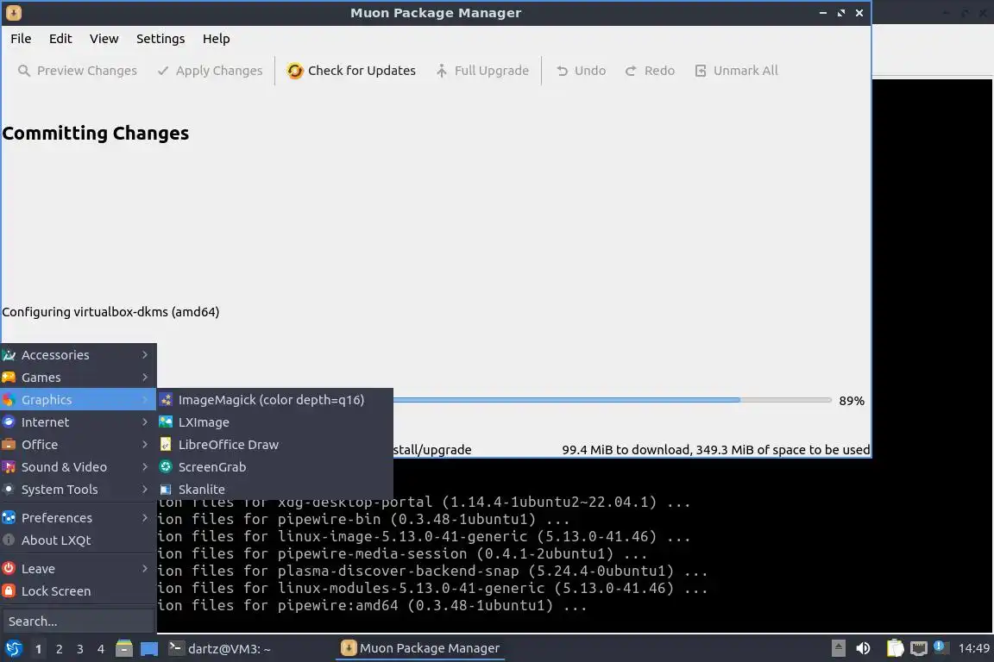Screen dimensions: 994x662
Task: Select Lock Screen from menu
Action: (x=78, y=591)
